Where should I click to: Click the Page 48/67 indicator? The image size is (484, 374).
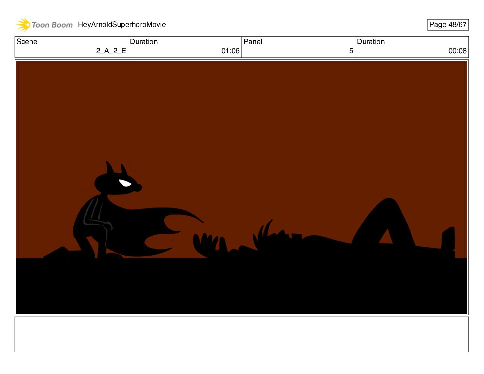[448, 25]
